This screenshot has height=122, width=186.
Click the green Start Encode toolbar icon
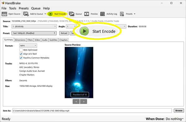click(x=50, y=14)
